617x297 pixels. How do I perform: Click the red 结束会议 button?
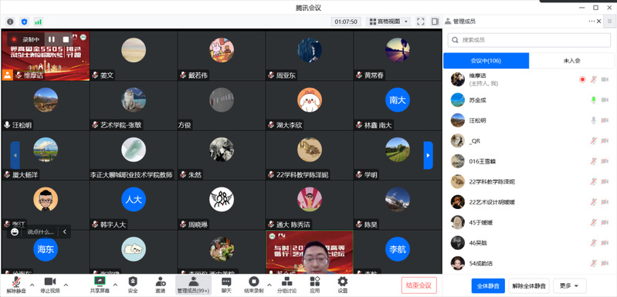click(419, 285)
